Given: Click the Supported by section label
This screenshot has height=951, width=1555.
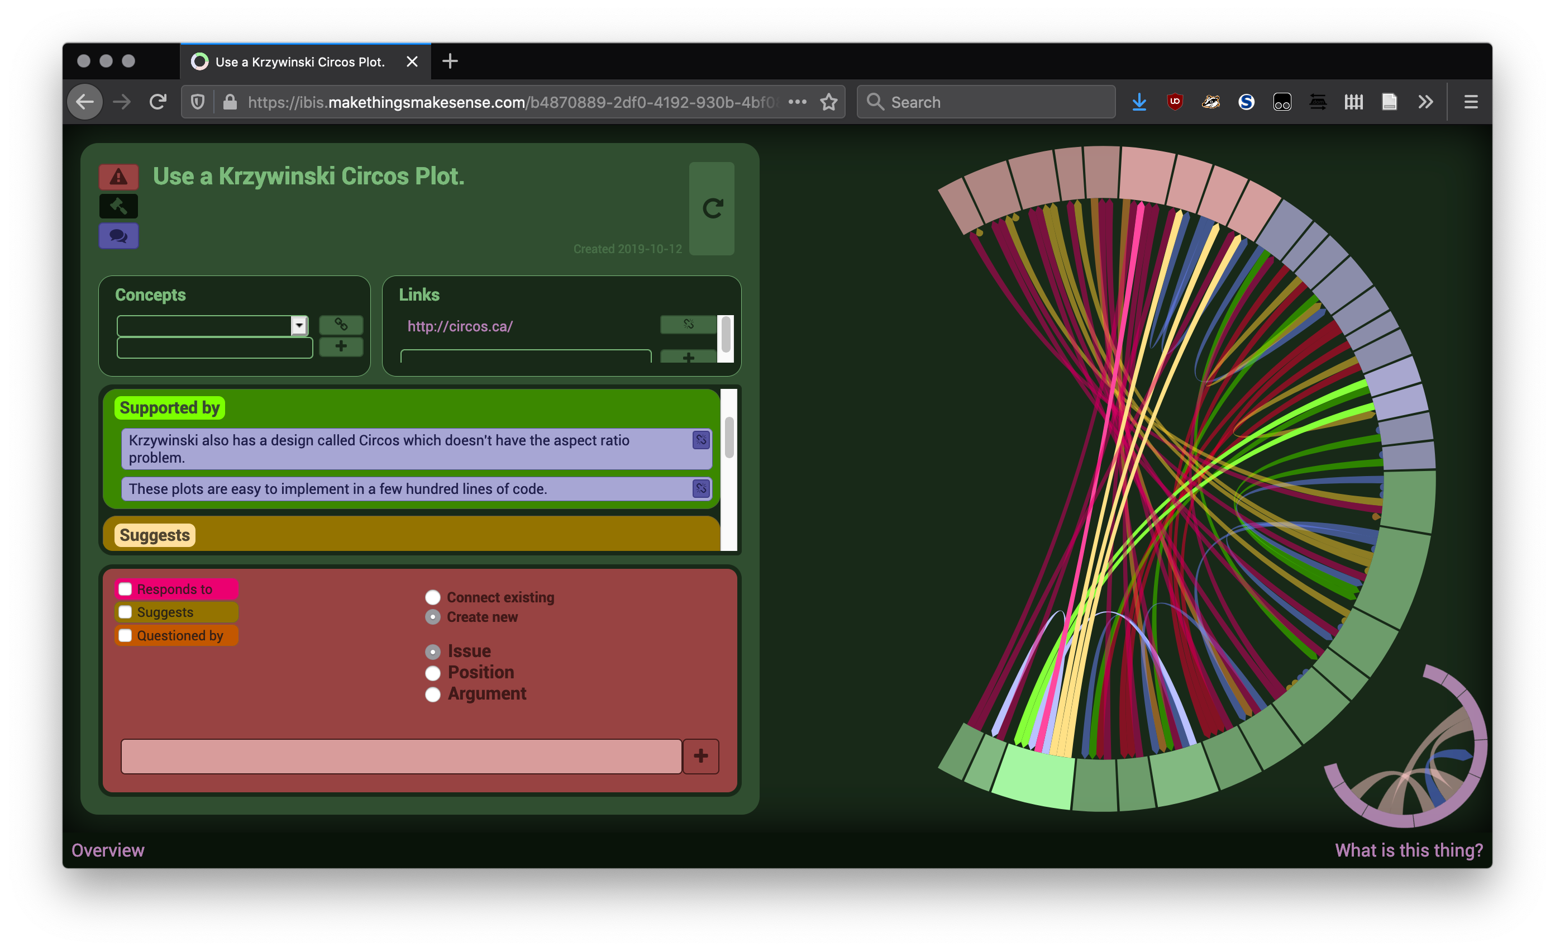Looking at the screenshot, I should (x=170, y=408).
